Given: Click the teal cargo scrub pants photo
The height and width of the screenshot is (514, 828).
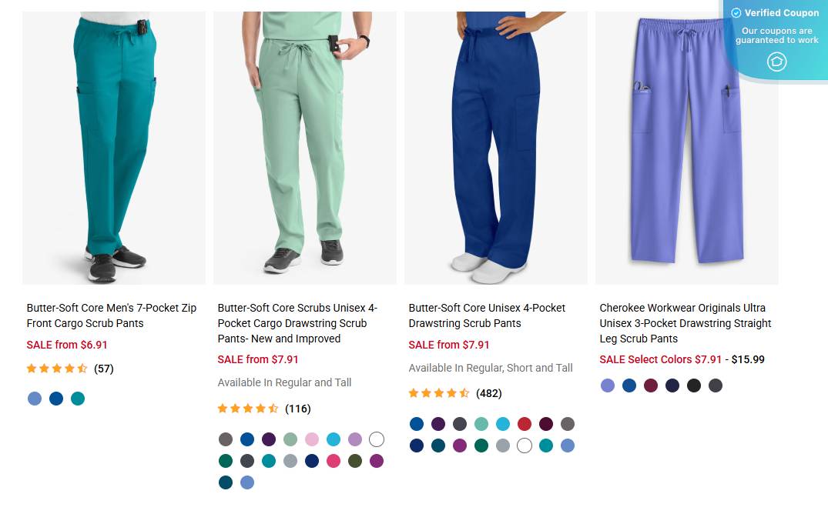Looking at the screenshot, I should [113, 146].
